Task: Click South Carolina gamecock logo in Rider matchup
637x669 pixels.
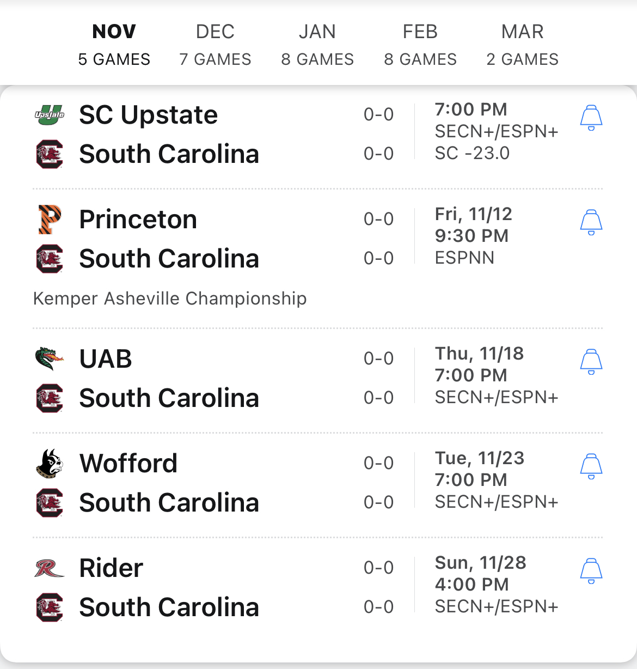Action: [x=50, y=607]
